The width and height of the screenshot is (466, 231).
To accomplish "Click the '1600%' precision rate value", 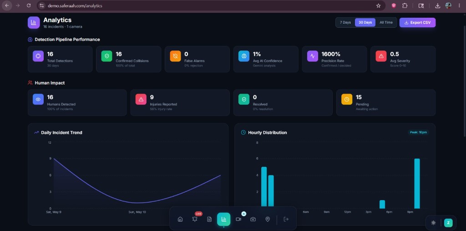I will [331, 54].
